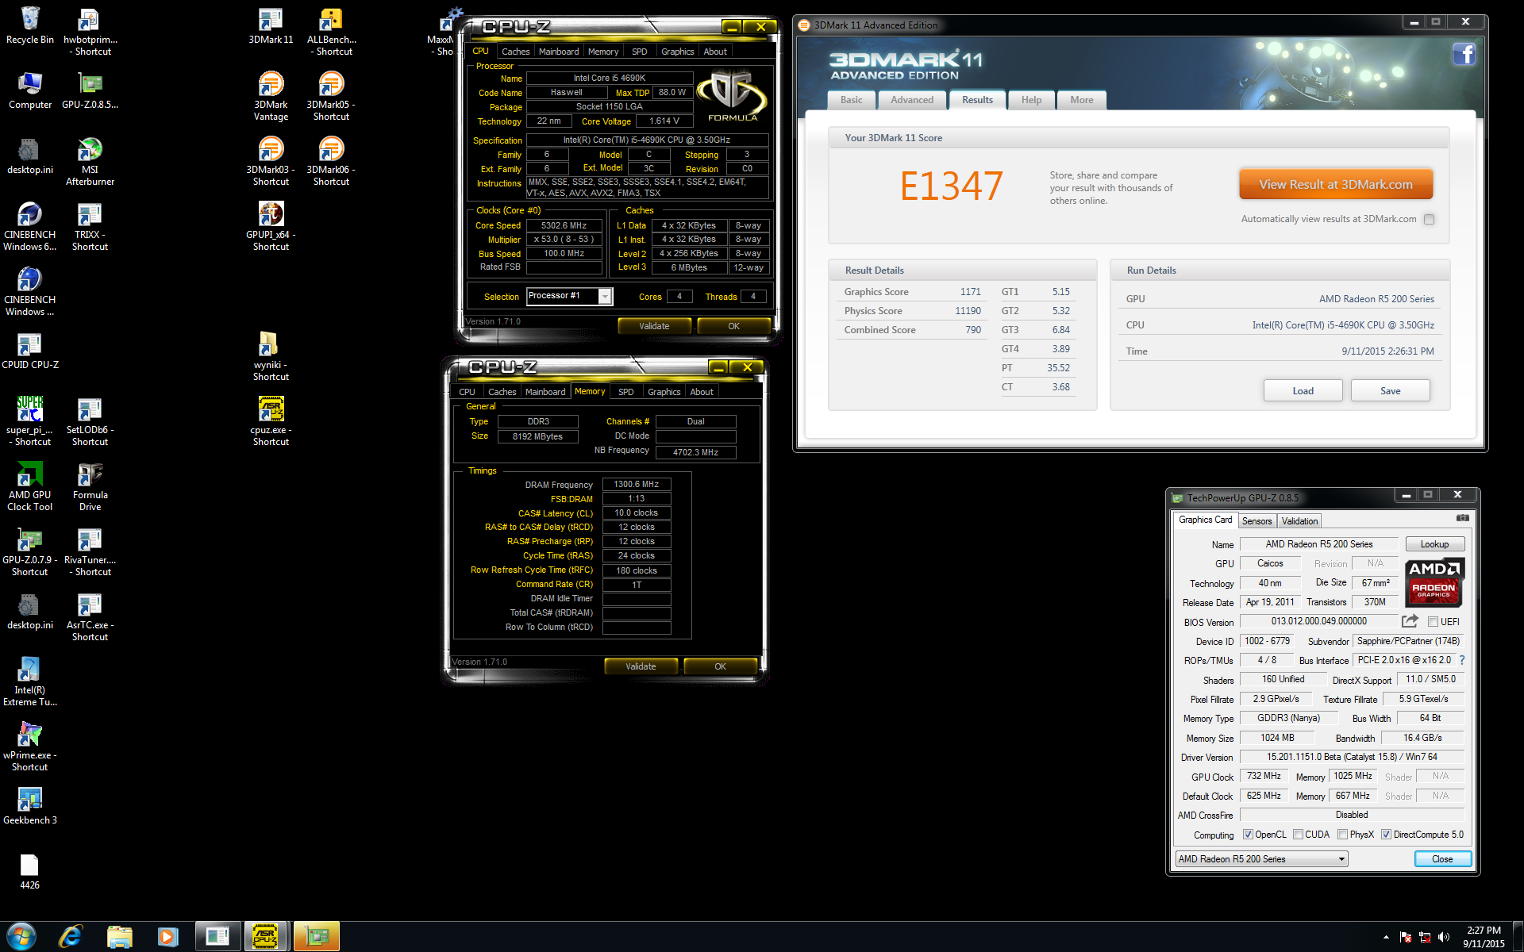Click GPU-Z BIOS export share icon

click(1410, 621)
